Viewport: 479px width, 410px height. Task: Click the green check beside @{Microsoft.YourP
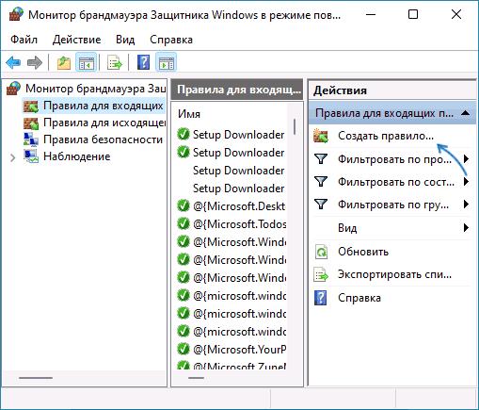click(184, 350)
